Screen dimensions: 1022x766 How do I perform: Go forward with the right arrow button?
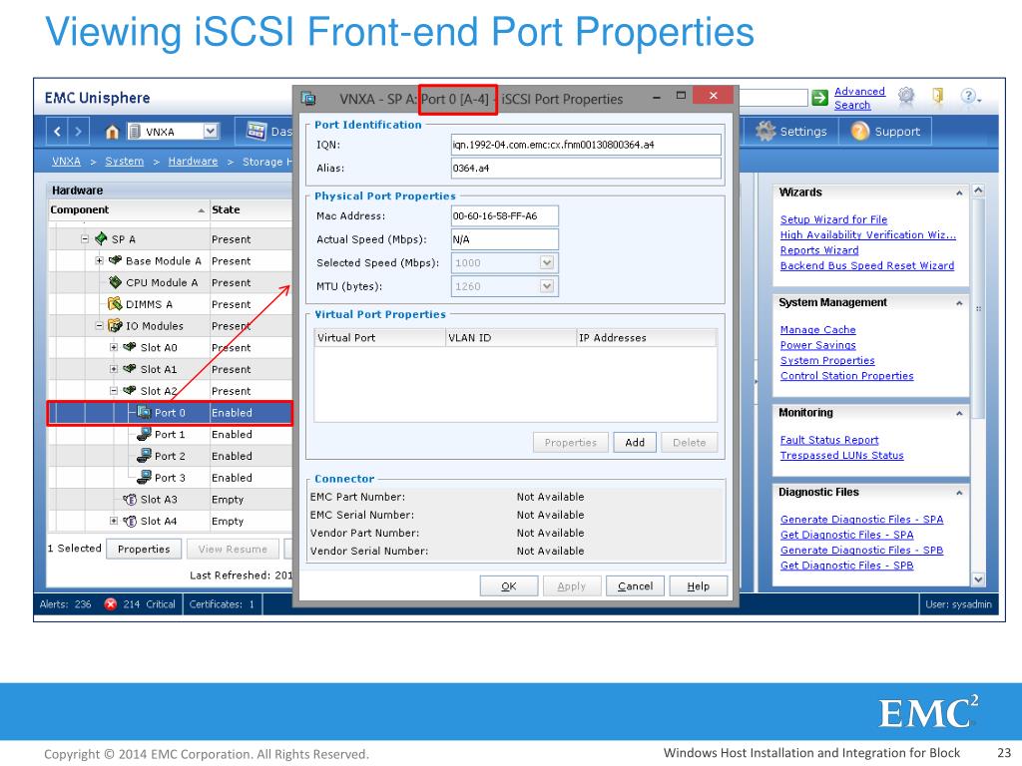click(78, 132)
